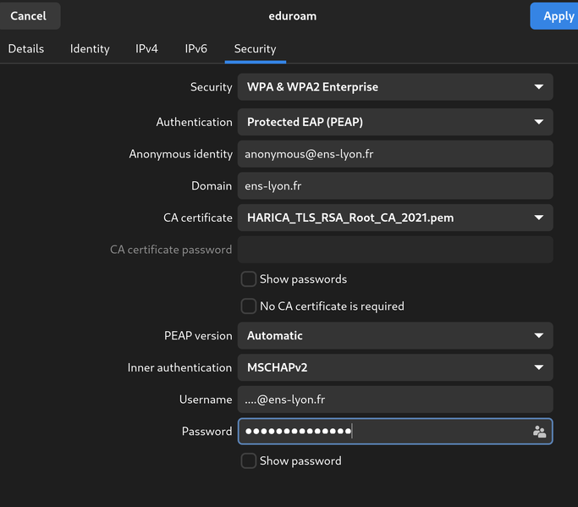
Task: Toggle Show password checkbox below Password field
Action: (249, 461)
